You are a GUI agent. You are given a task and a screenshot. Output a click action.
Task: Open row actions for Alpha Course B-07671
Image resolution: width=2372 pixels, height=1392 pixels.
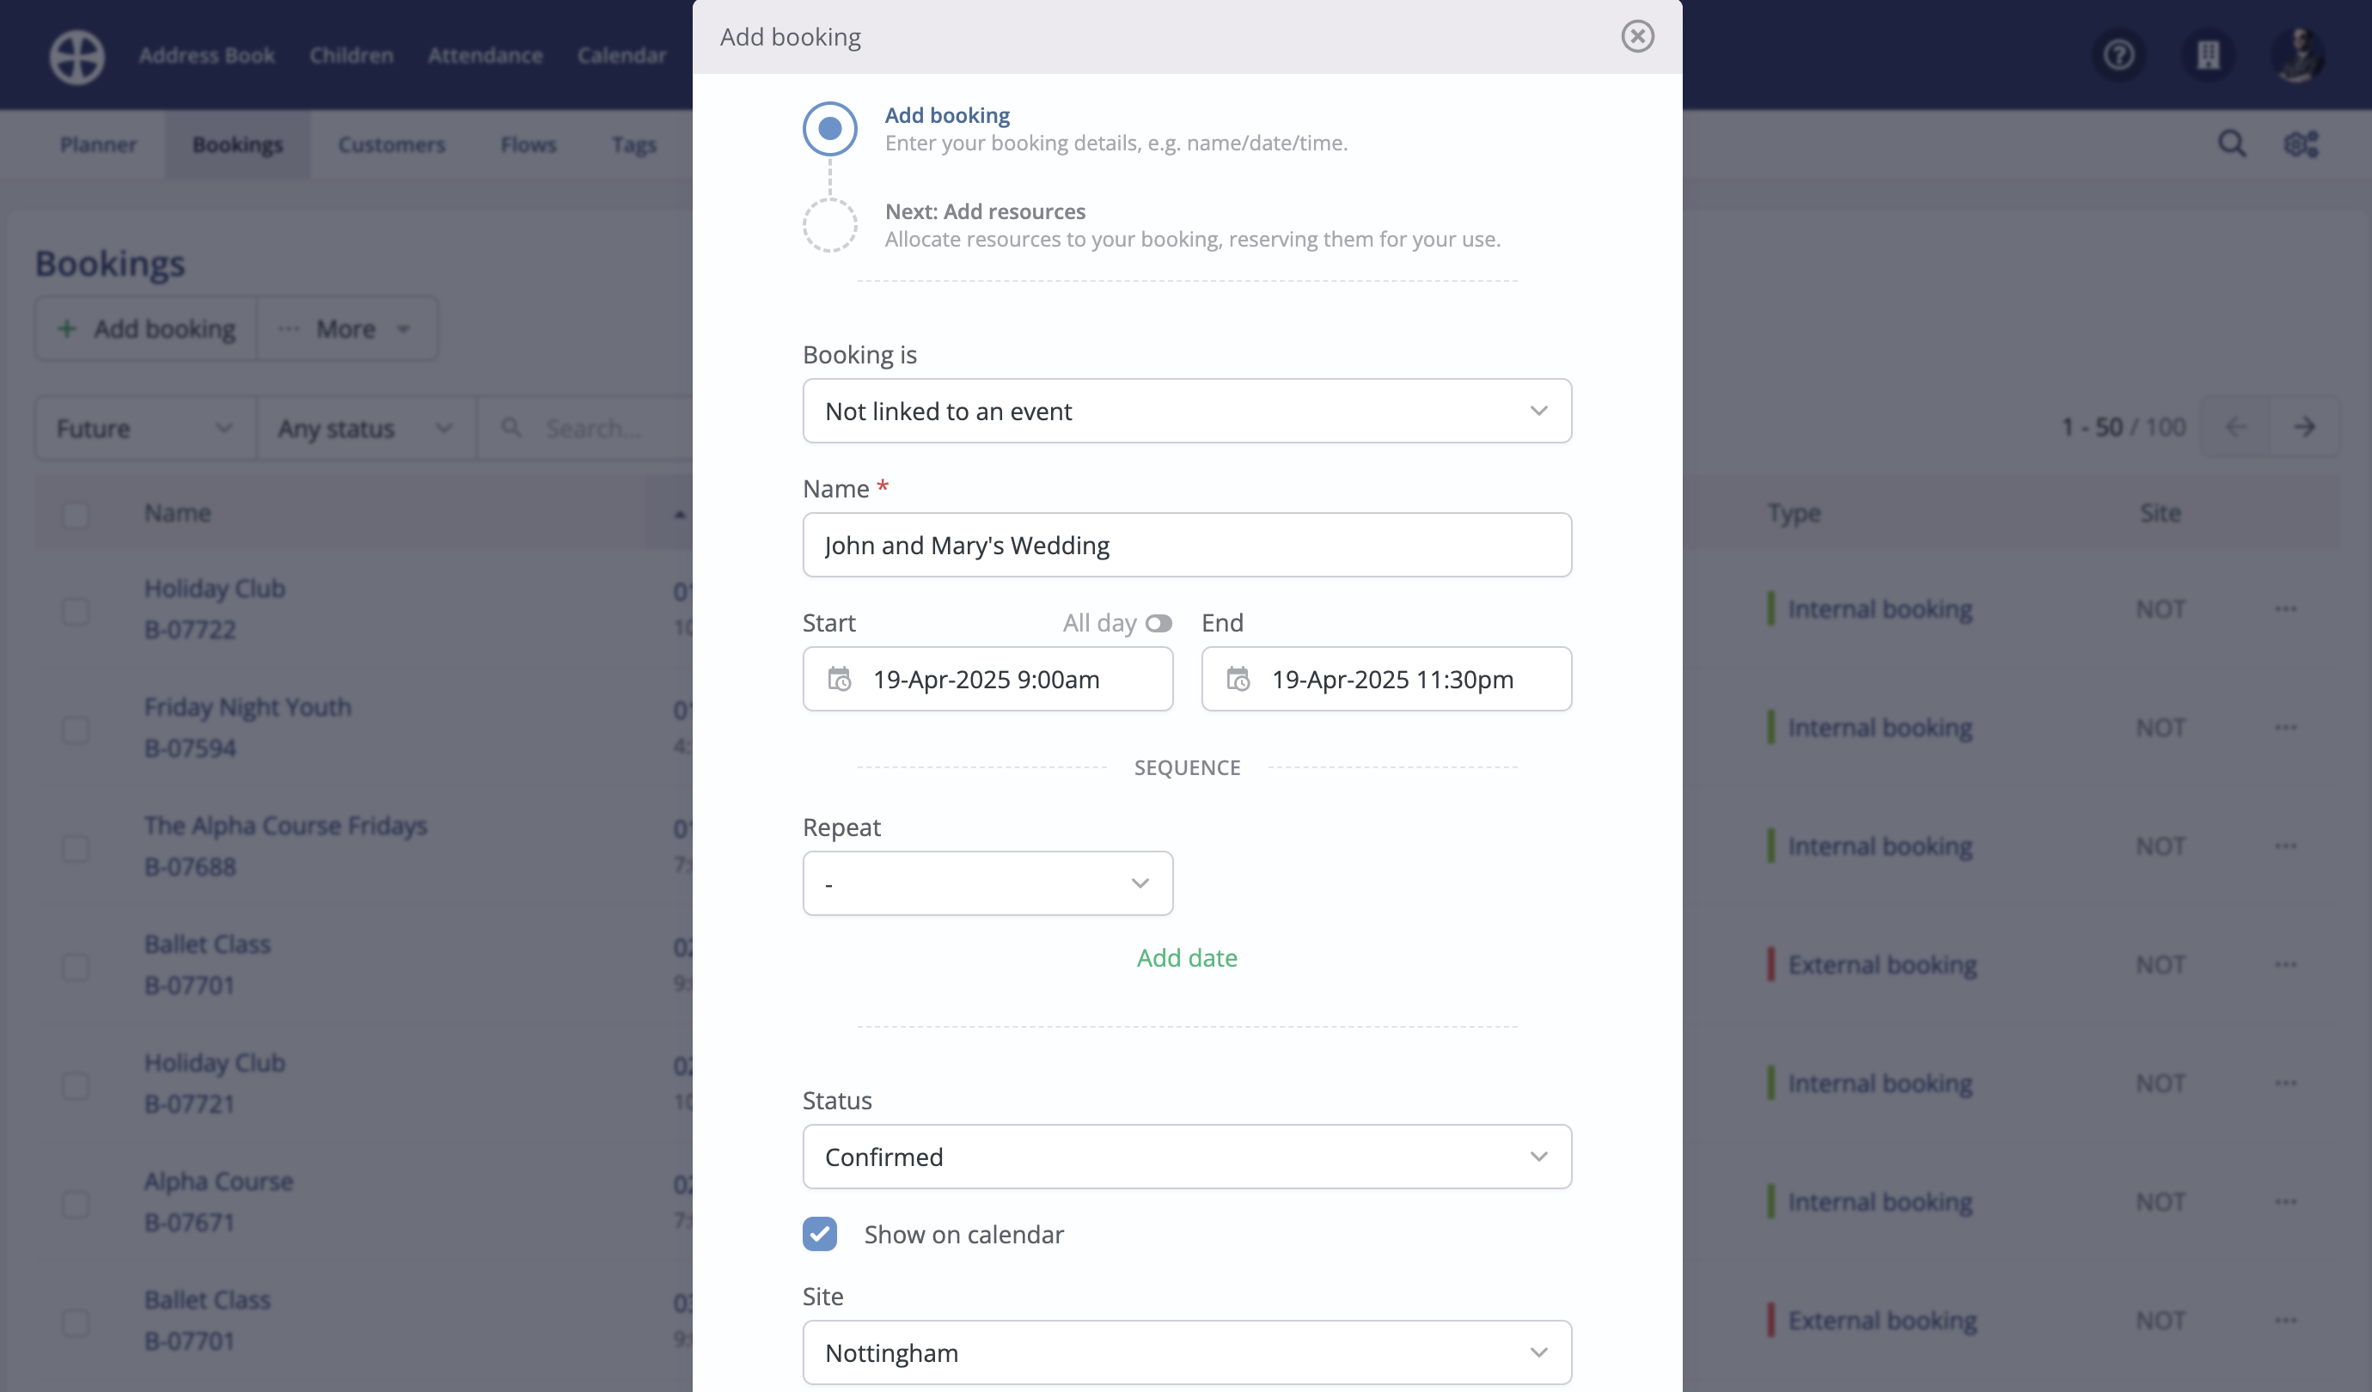[2285, 1202]
